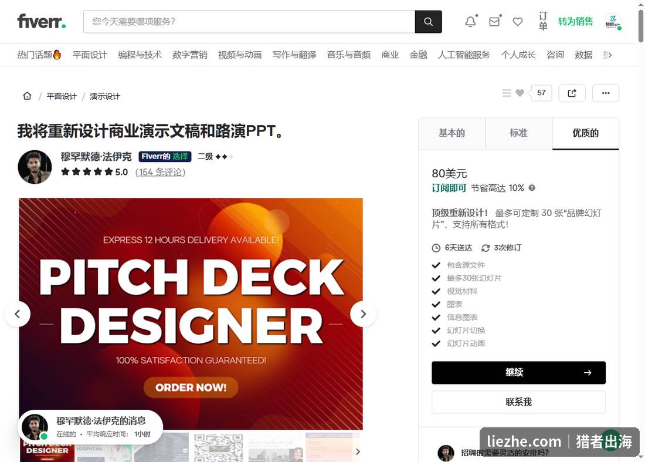Image resolution: width=645 pixels, height=462 pixels.
Task: Click the help question mark near 10%
Action: point(532,188)
